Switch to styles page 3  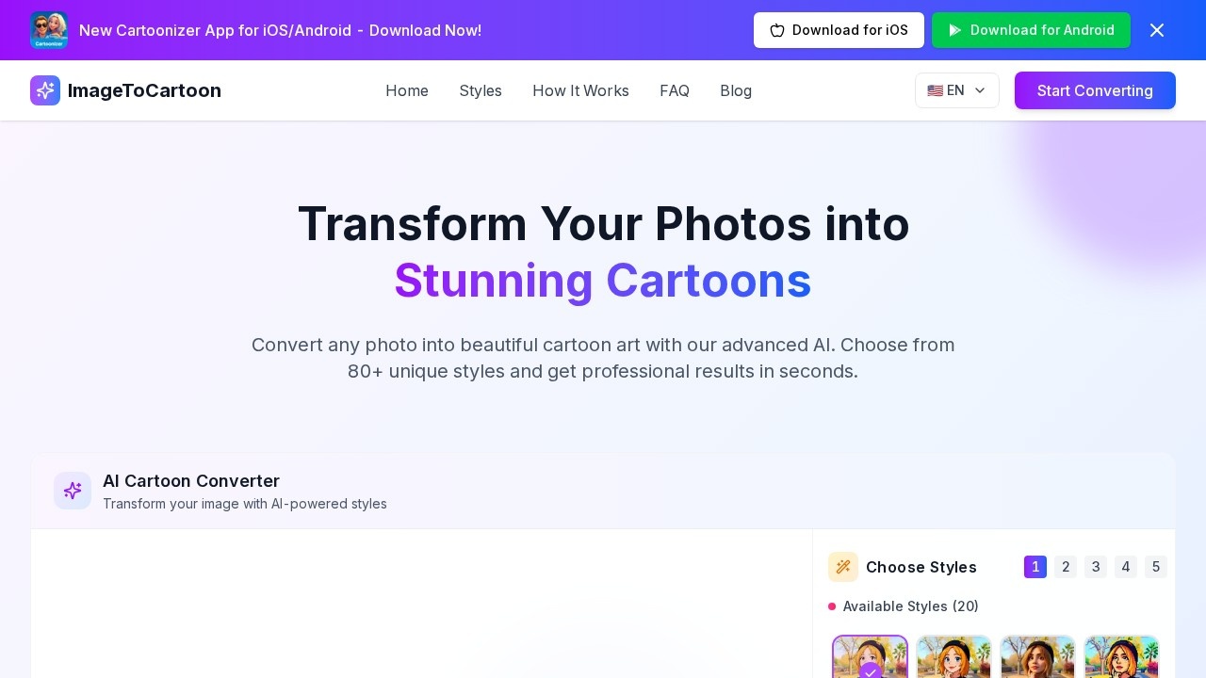point(1096,567)
